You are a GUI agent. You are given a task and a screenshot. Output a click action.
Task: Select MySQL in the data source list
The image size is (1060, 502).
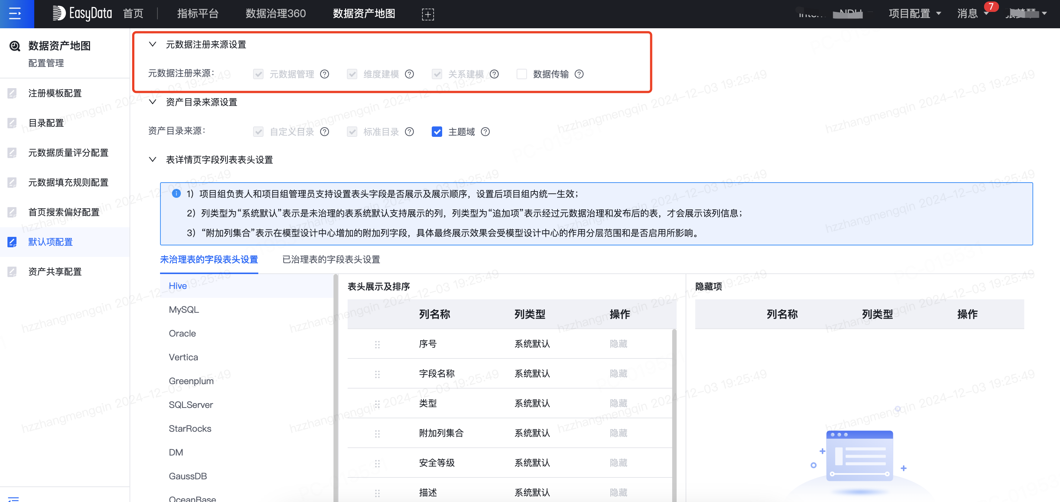[183, 310]
